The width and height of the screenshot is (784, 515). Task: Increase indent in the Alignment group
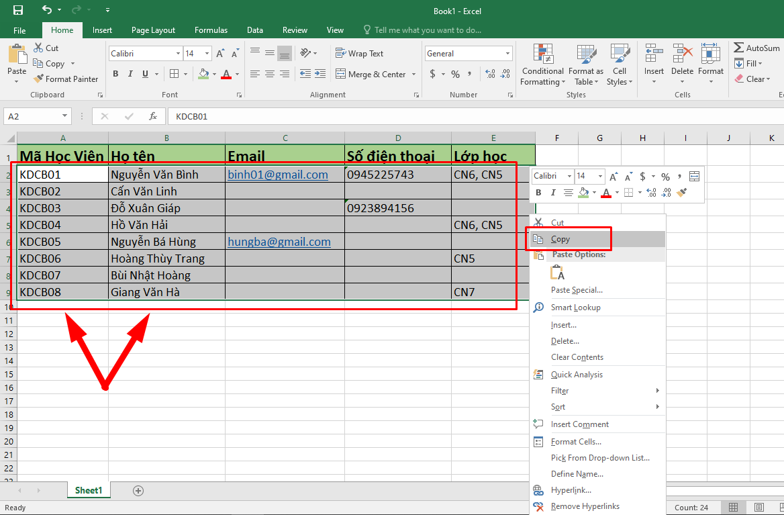click(320, 74)
